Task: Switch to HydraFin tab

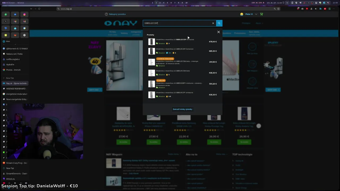Action: 15,65
